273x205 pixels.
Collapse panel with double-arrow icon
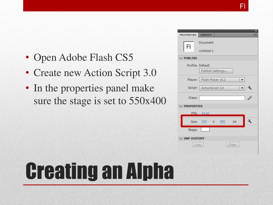coord(256,31)
